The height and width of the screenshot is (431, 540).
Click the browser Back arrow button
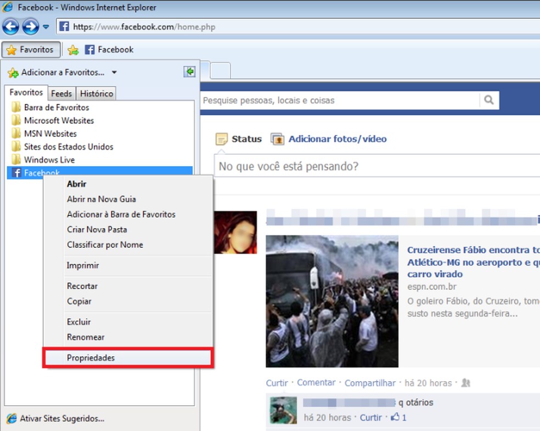10,26
